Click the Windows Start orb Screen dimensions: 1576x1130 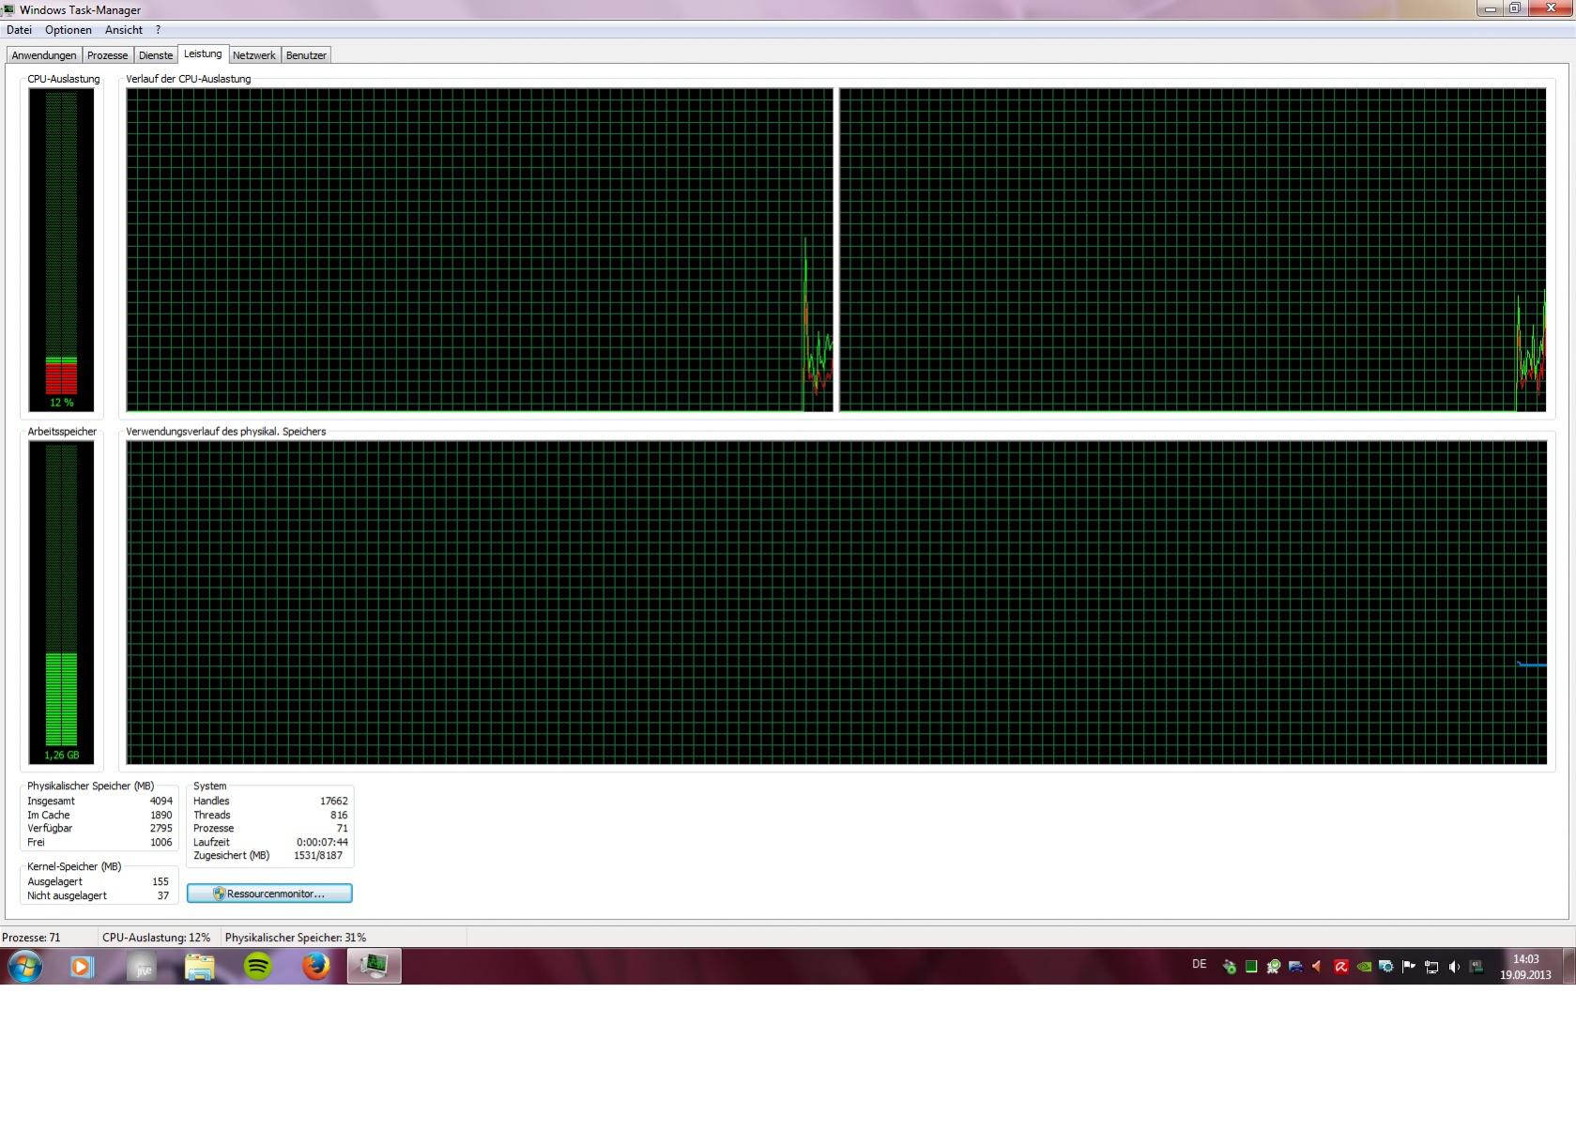25,966
